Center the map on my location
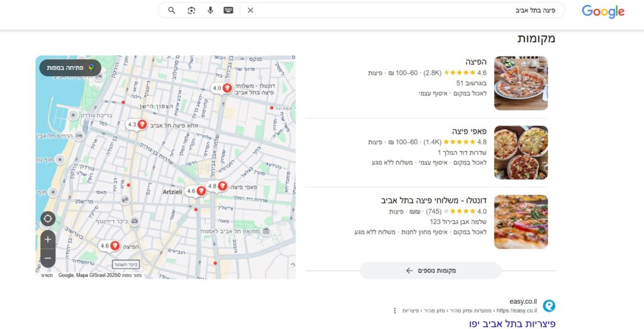This screenshot has height=329, width=644. [x=48, y=219]
